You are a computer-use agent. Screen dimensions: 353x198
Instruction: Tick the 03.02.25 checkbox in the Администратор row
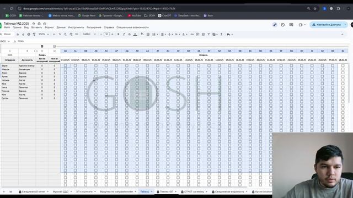tap(85, 66)
